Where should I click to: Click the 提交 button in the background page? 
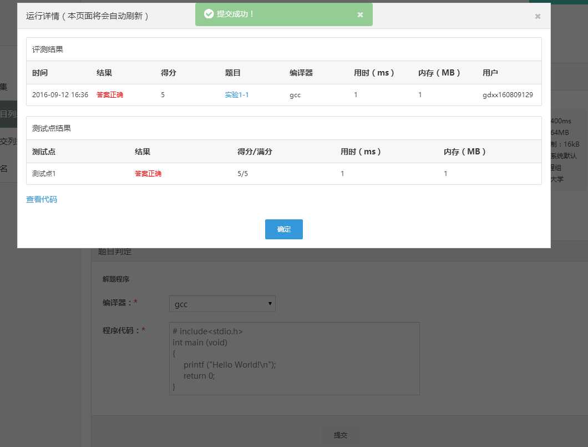[x=341, y=435]
